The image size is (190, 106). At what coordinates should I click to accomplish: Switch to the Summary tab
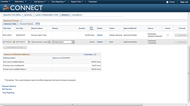point(28,15)
